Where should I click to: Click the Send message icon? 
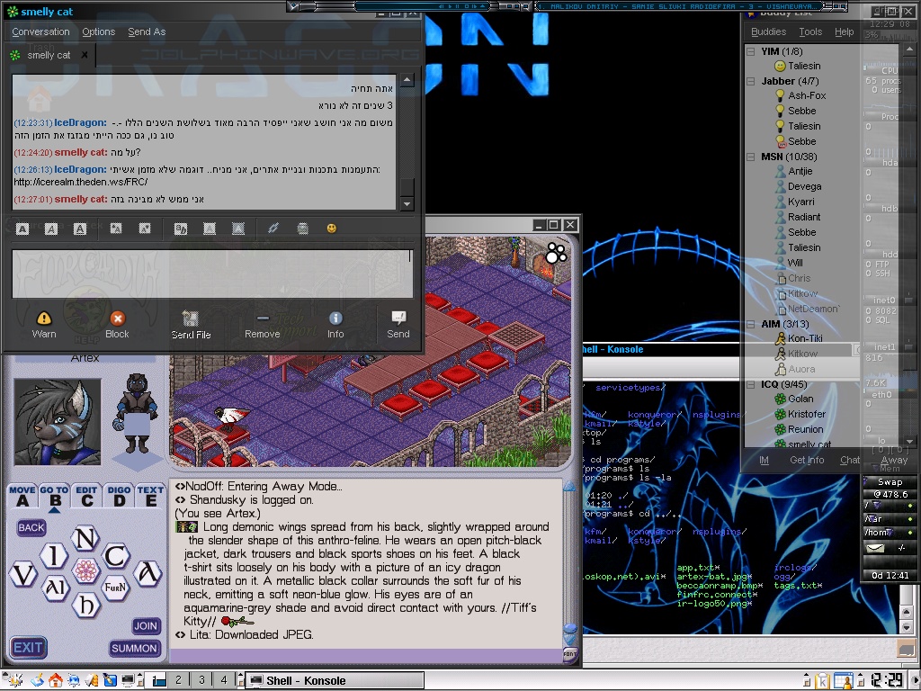click(x=398, y=319)
